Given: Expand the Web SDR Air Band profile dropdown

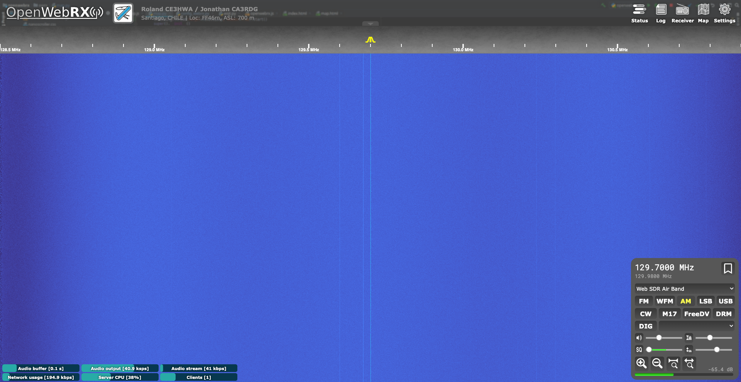Looking at the screenshot, I should (x=685, y=289).
